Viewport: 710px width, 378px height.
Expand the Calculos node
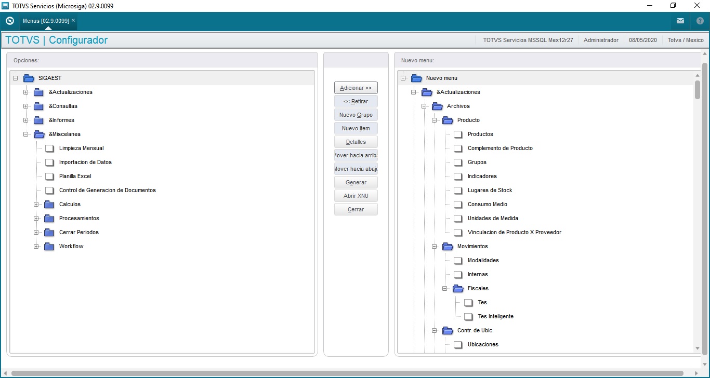[36, 204]
